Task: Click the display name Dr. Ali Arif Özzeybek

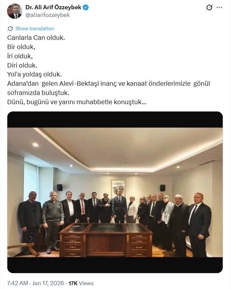Action: pos(53,7)
